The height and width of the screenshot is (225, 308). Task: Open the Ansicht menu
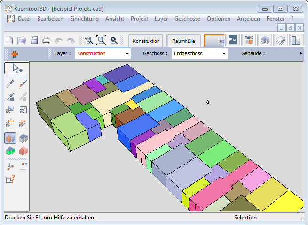tap(115, 19)
